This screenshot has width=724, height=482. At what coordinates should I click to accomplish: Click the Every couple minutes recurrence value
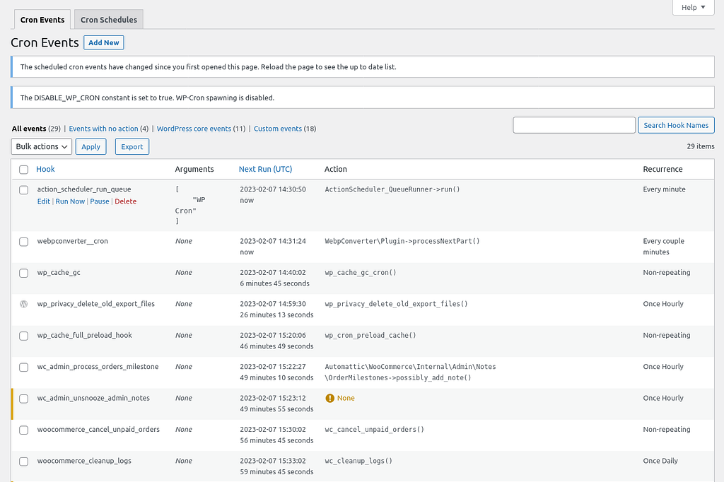tap(663, 247)
